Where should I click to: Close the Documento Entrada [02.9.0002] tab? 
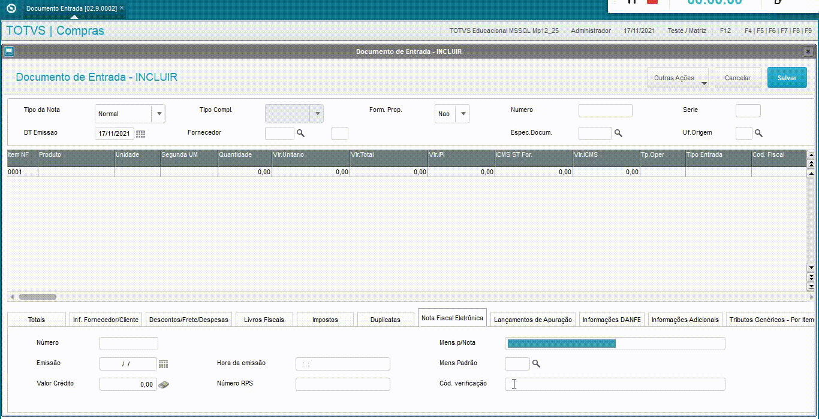(x=122, y=8)
